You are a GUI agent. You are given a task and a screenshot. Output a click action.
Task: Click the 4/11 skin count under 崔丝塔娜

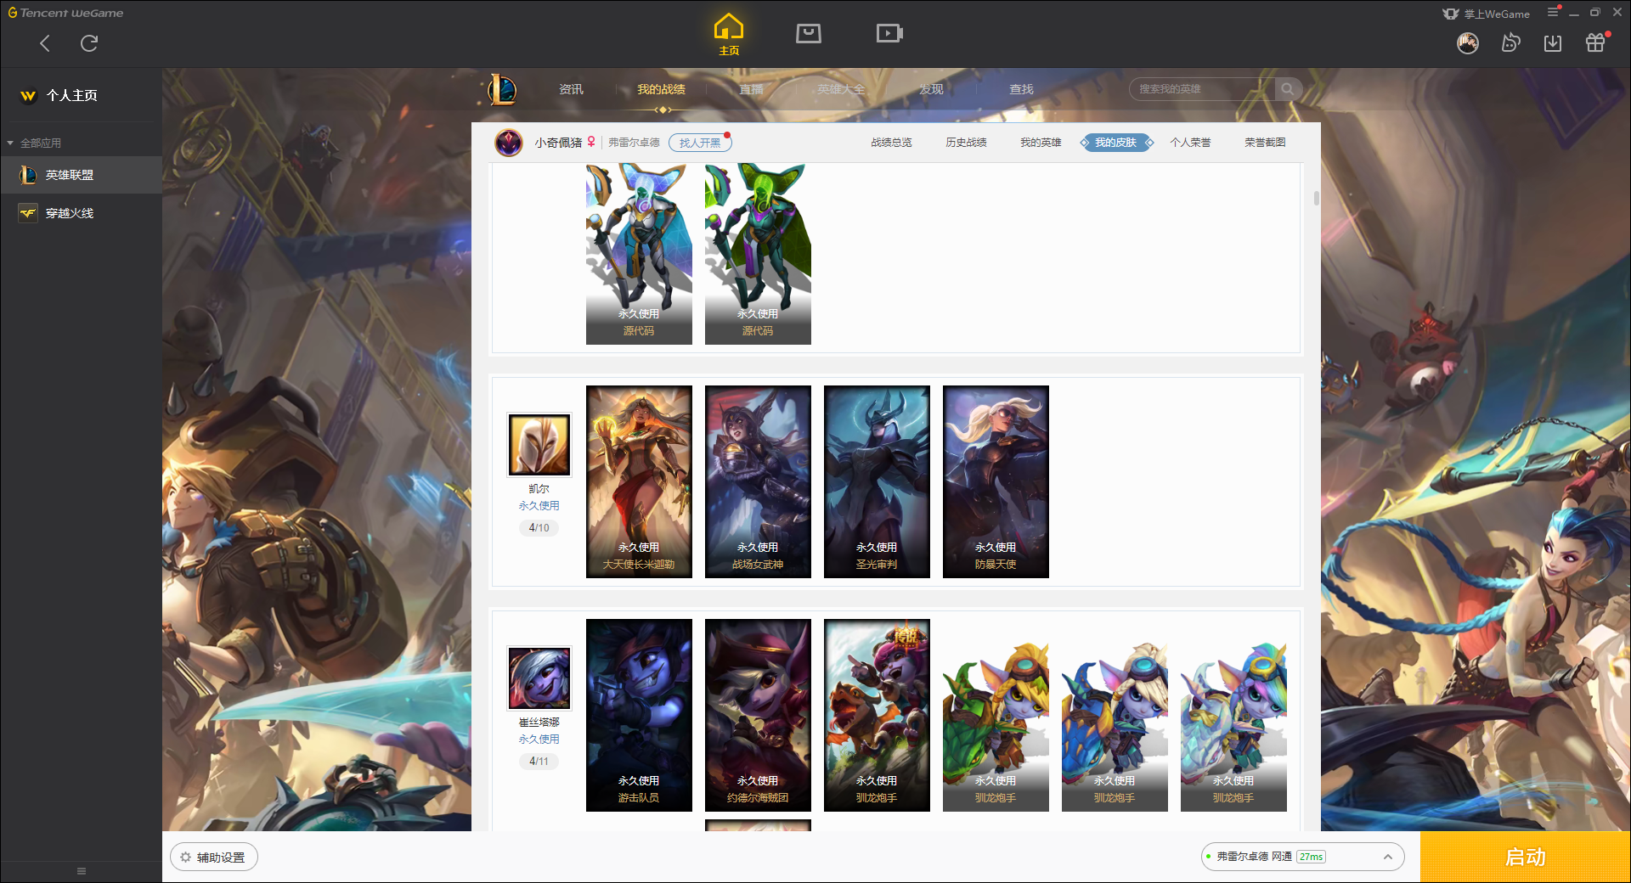click(x=539, y=761)
